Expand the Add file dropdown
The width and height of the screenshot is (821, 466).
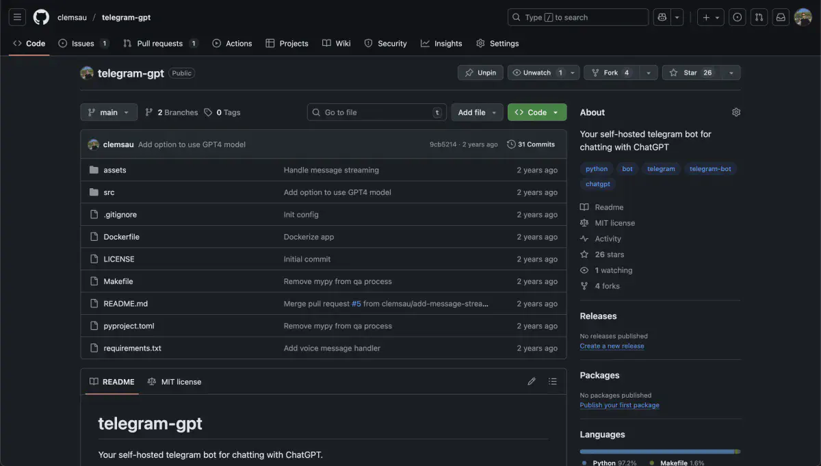pos(477,112)
